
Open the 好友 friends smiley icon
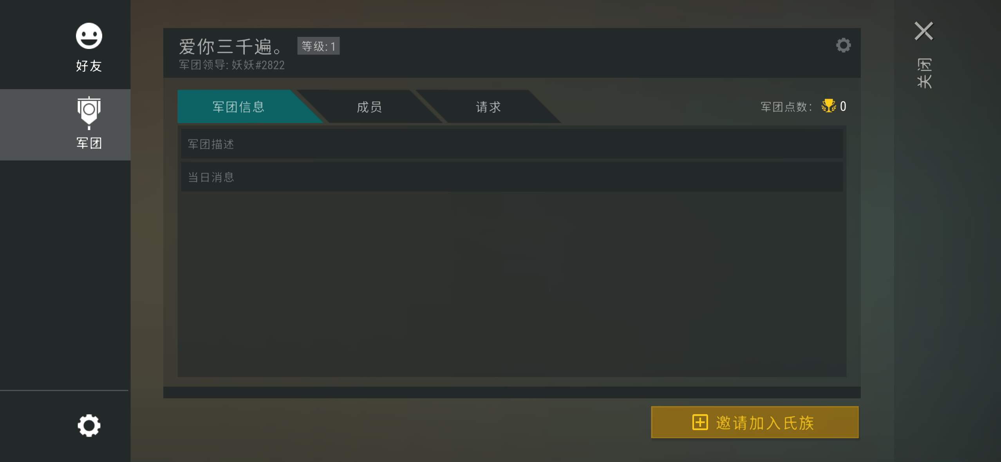[x=89, y=36]
